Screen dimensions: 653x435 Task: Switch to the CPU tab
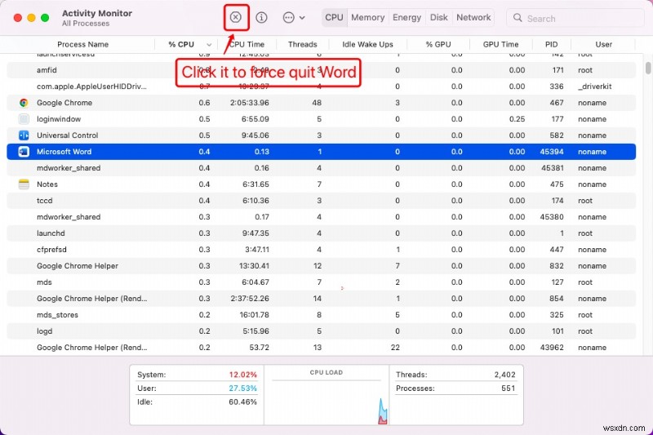(x=334, y=17)
